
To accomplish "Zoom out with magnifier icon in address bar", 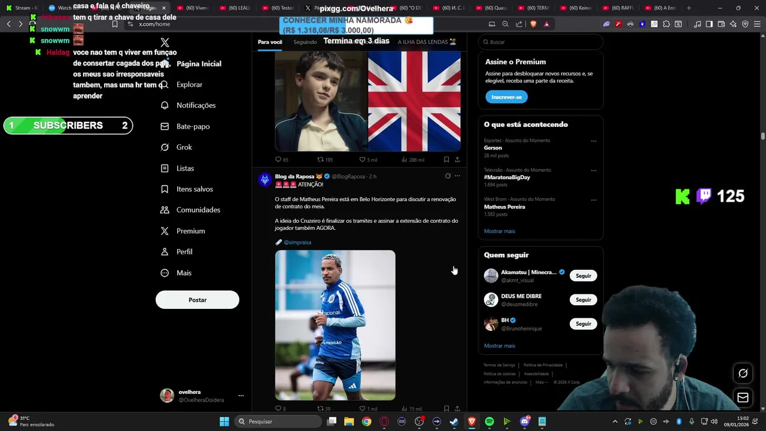I will click(x=505, y=24).
